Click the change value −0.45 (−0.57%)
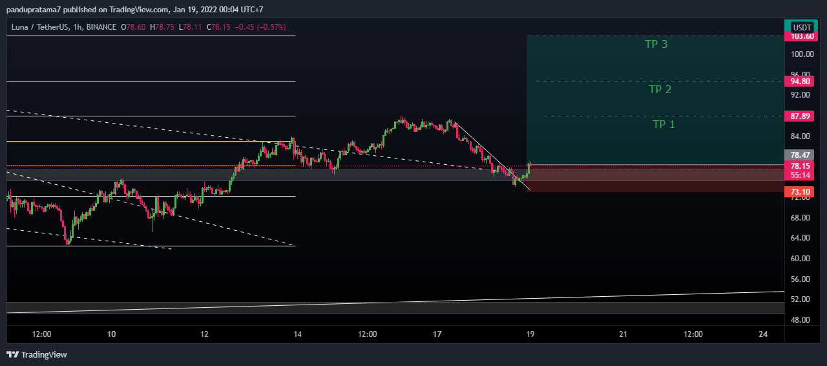Screen dimensions: 827x366 260,27
